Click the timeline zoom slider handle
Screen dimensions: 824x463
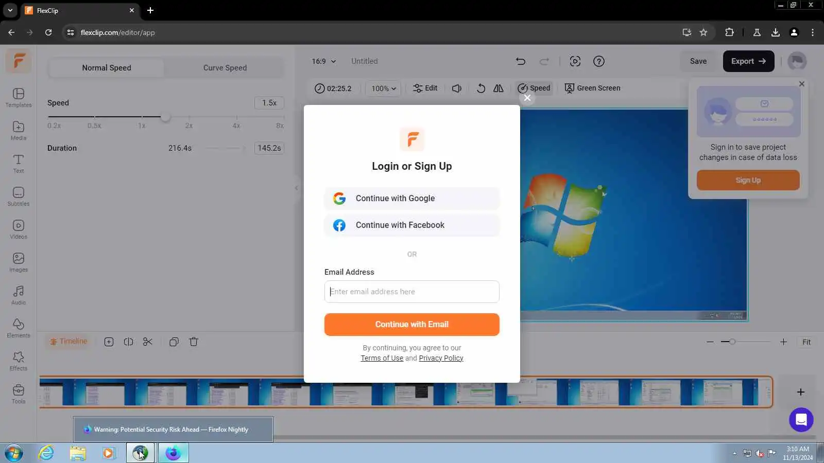tap(732, 342)
